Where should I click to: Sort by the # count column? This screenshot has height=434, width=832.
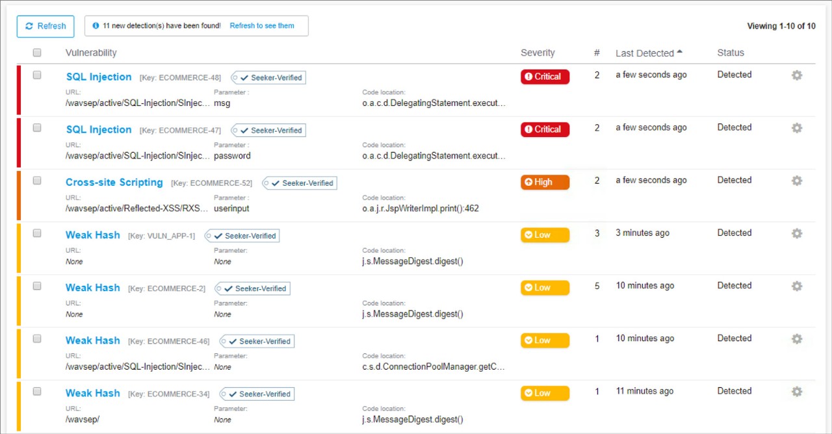[x=597, y=53]
